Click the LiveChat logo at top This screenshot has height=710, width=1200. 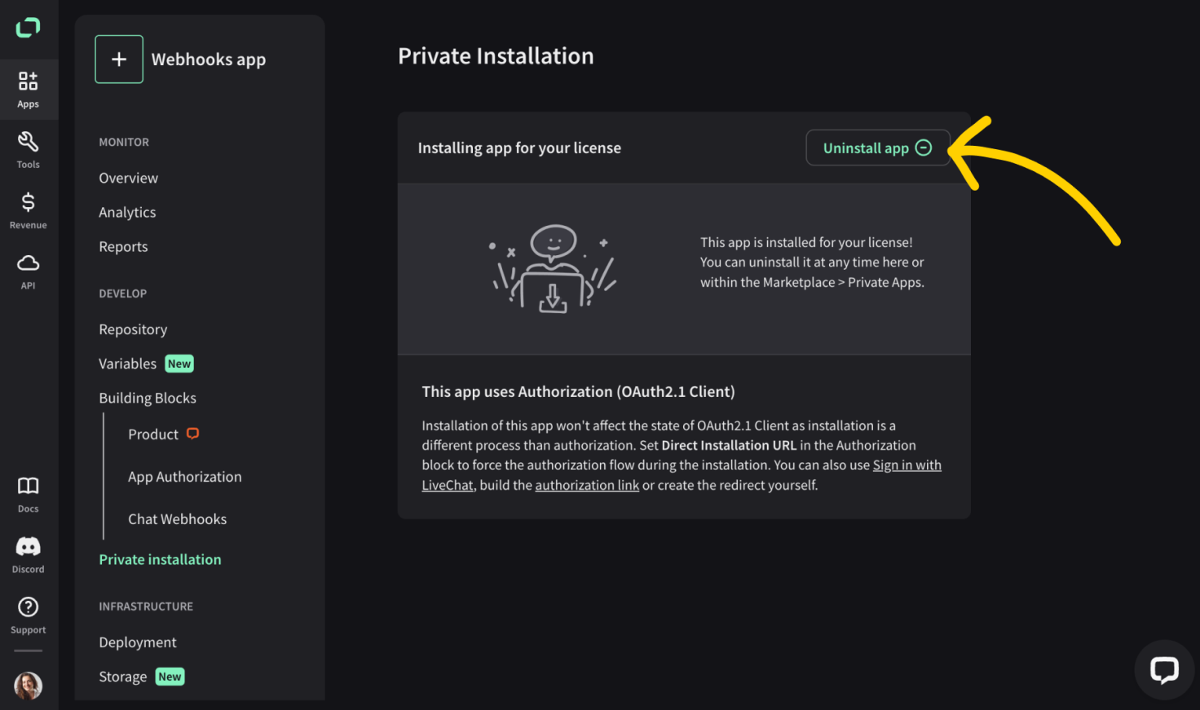pyautogui.click(x=28, y=28)
